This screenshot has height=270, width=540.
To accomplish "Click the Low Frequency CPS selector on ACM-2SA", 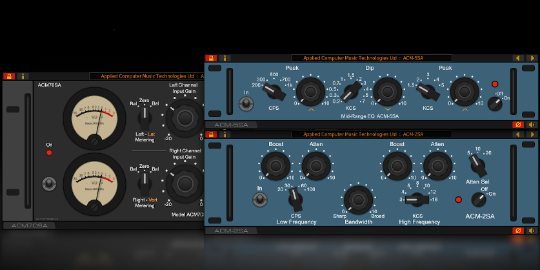I will click(295, 200).
